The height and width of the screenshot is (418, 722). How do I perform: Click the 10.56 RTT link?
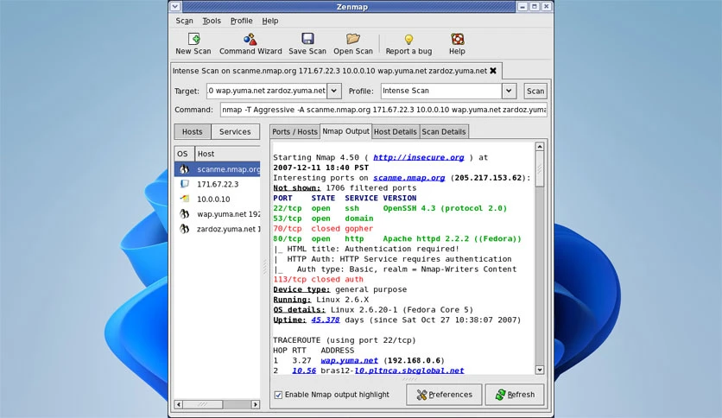[304, 370]
